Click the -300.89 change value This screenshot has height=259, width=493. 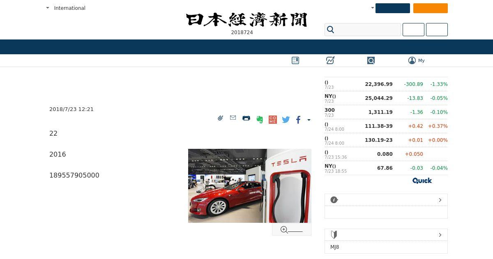pos(413,84)
